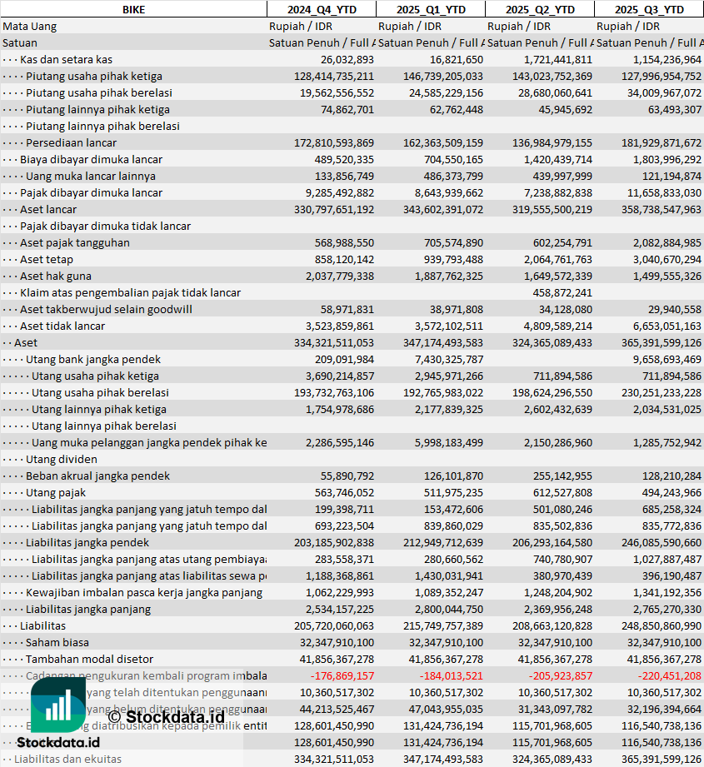This screenshot has width=704, height=767.
Task: Click Utang pajak value 494,243,966
Action: (x=672, y=492)
